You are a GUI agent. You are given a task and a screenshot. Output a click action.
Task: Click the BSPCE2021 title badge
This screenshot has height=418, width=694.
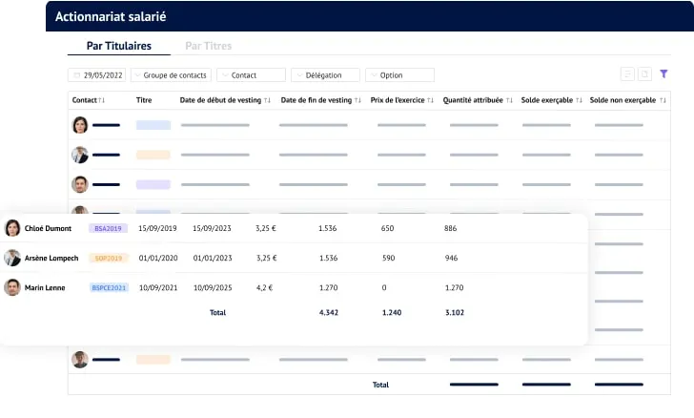click(x=109, y=287)
